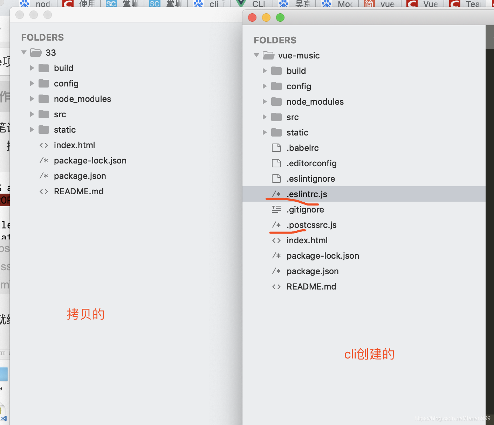Open index.html in the 33 folder
This screenshot has height=425, width=494.
coord(74,145)
